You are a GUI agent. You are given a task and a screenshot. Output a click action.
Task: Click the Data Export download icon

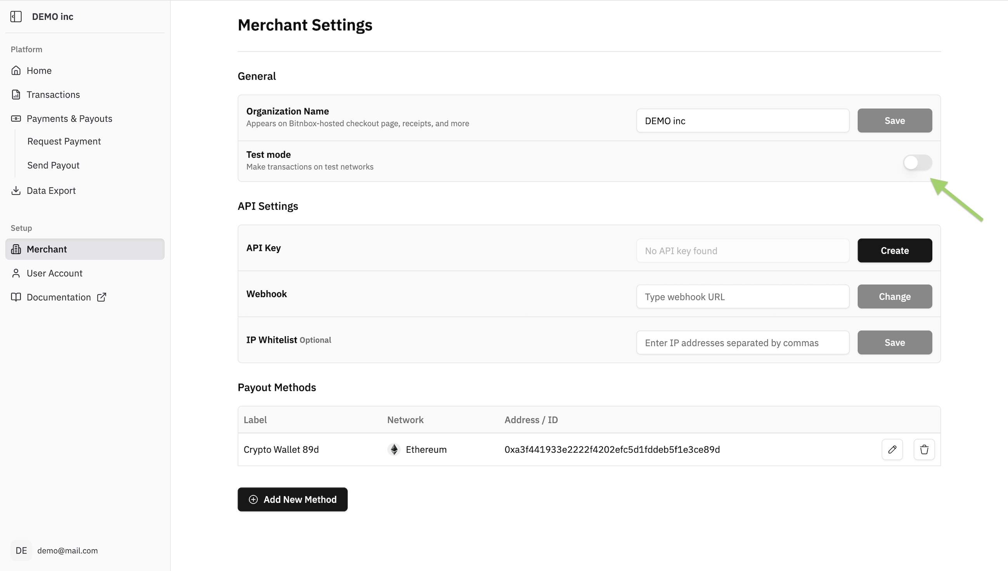[16, 190]
